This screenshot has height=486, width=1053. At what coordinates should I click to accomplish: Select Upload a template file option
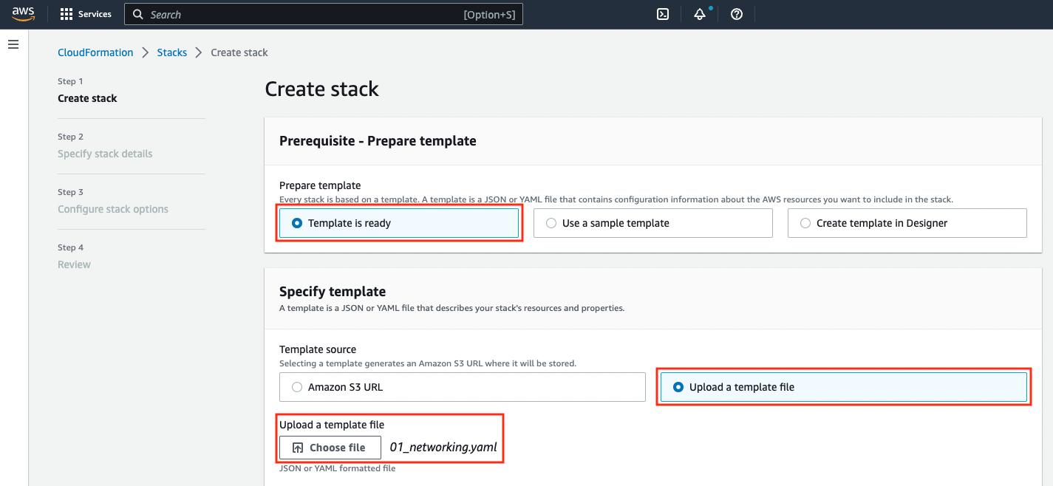coord(844,387)
